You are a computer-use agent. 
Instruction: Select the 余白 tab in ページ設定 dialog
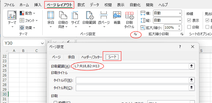pyautogui.click(x=71, y=57)
